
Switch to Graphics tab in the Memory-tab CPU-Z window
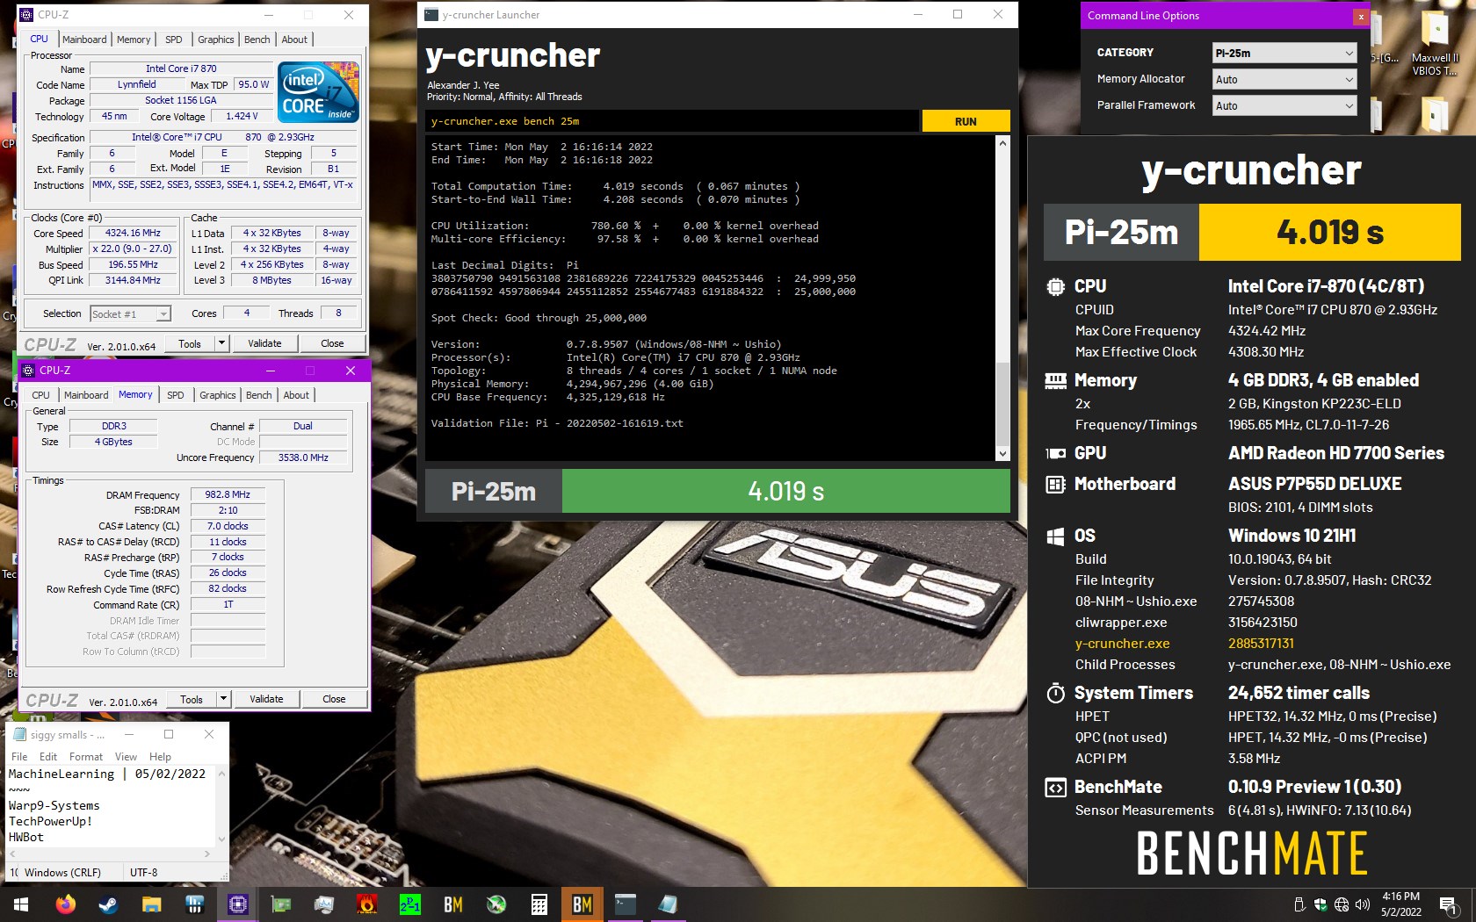[217, 395]
